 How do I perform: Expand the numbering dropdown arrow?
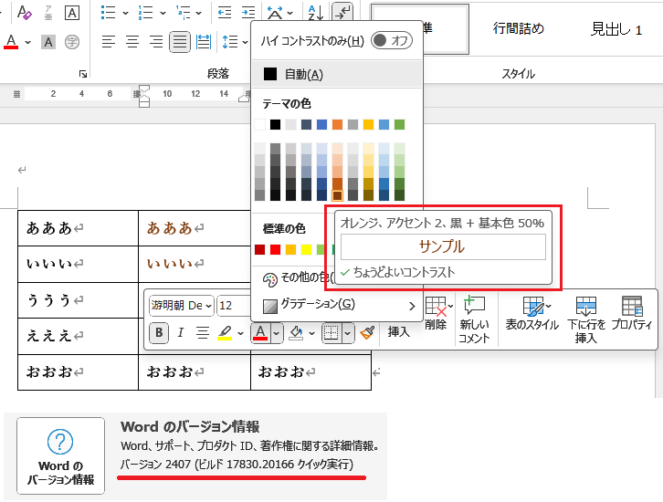(x=163, y=13)
